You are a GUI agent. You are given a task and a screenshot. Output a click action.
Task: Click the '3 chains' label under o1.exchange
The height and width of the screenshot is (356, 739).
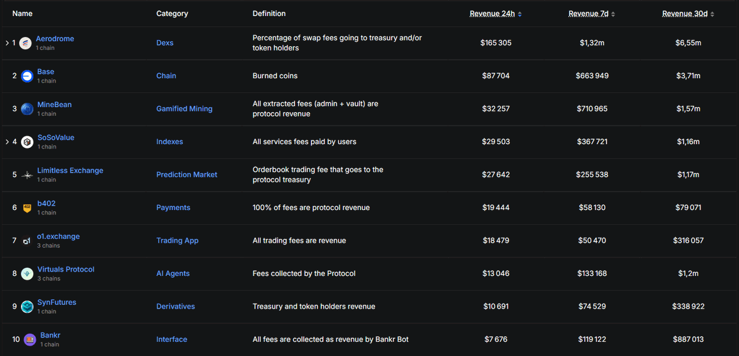49,246
